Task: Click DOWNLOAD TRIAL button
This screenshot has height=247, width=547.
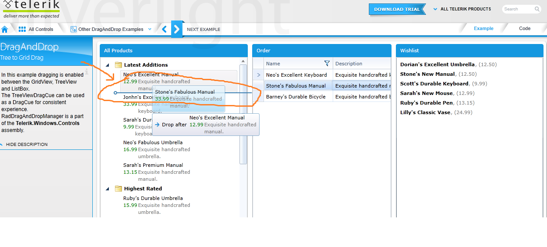Action: [397, 9]
